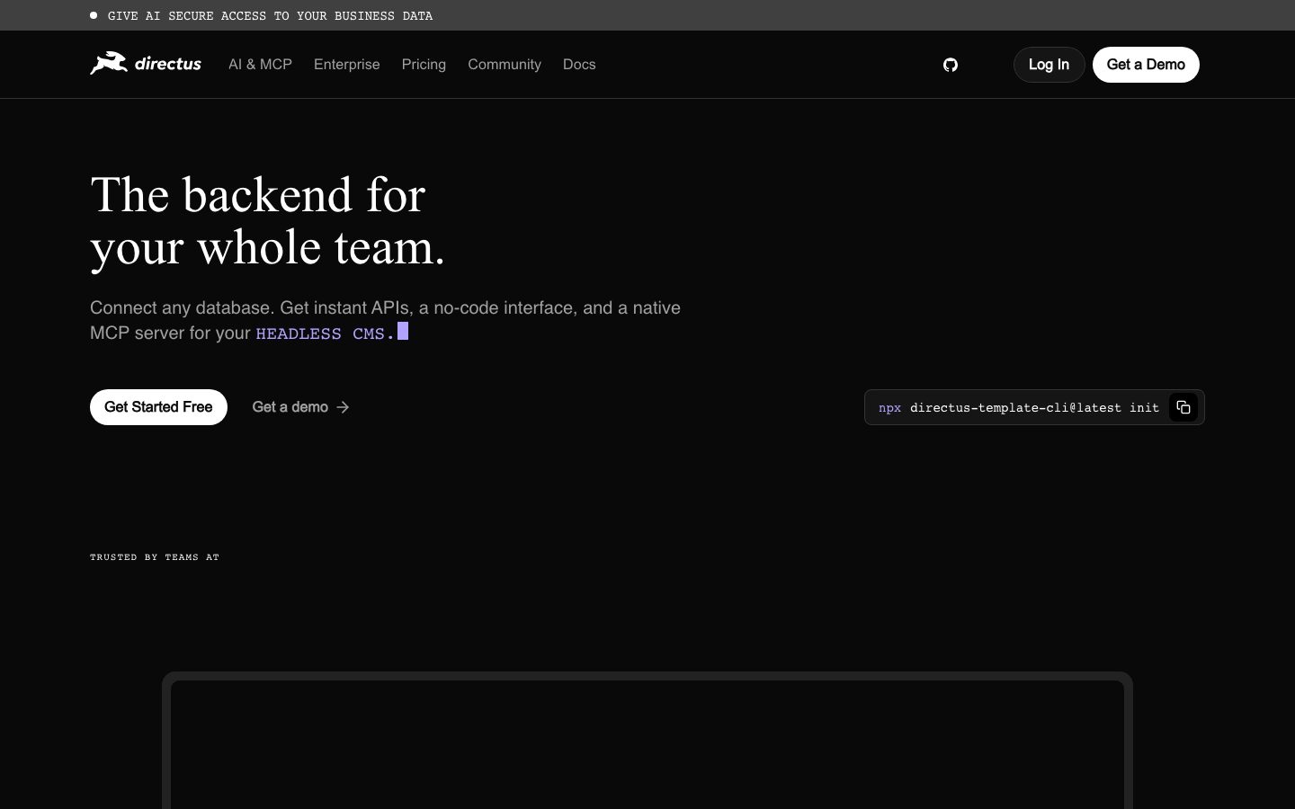
Task: Open the Community menu
Action: click(505, 65)
